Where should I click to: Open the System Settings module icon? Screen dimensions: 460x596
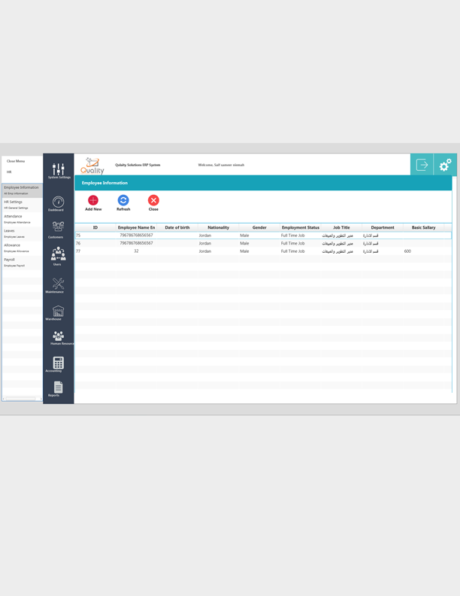pyautogui.click(x=59, y=169)
